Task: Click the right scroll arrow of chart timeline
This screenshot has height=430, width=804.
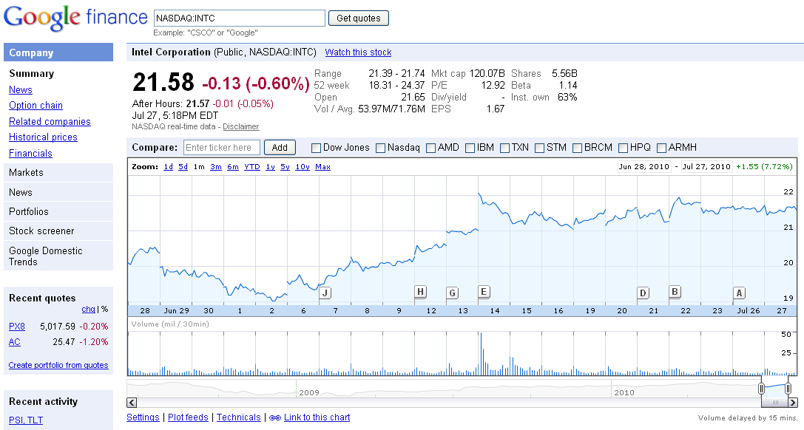Action: click(793, 403)
